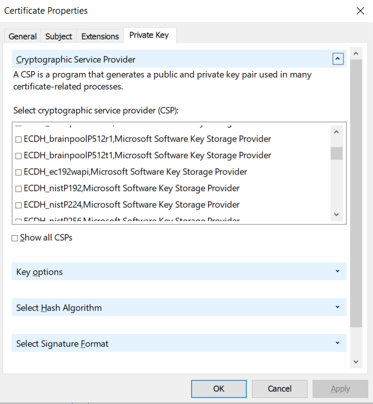Expand the Key options section
This screenshot has width=373, height=404.
click(338, 271)
